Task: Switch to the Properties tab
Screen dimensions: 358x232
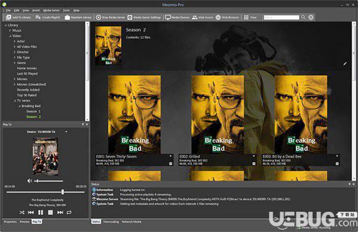Action: [10, 222]
